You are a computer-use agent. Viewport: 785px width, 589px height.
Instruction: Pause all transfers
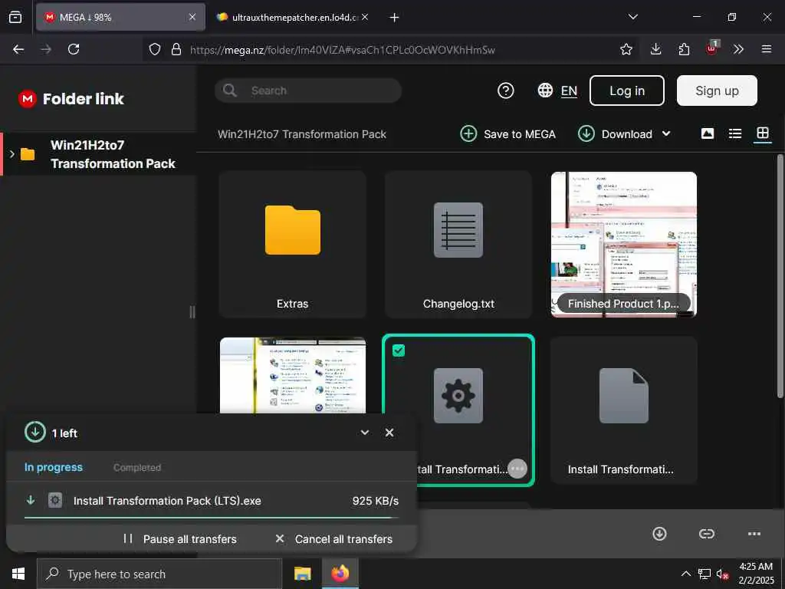[180, 539]
